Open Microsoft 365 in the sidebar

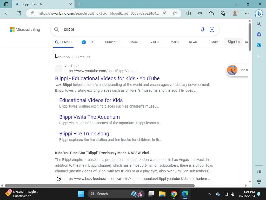[x=259, y=34]
